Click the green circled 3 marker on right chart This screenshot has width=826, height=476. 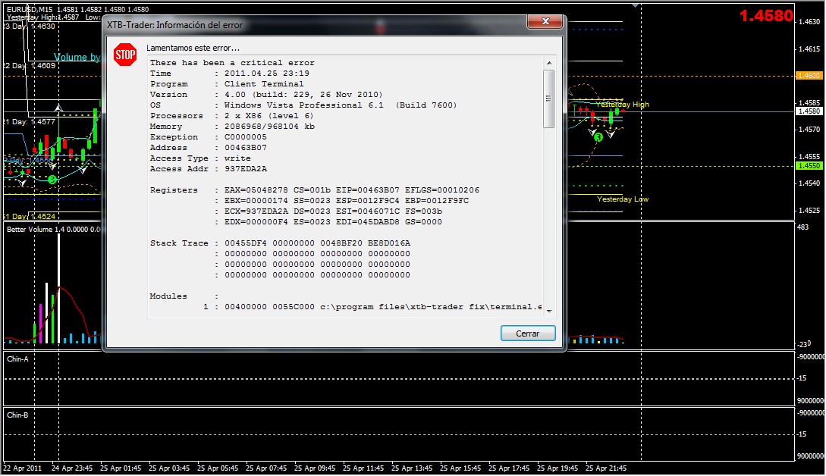[x=598, y=137]
